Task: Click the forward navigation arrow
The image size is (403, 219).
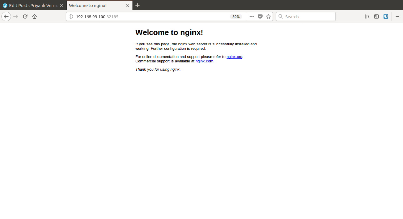Action: point(15,16)
